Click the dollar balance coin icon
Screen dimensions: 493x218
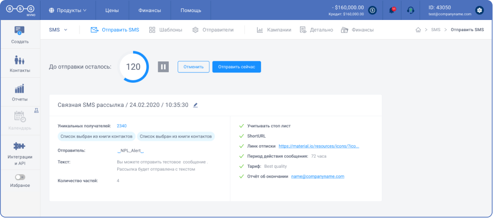[x=372, y=10]
